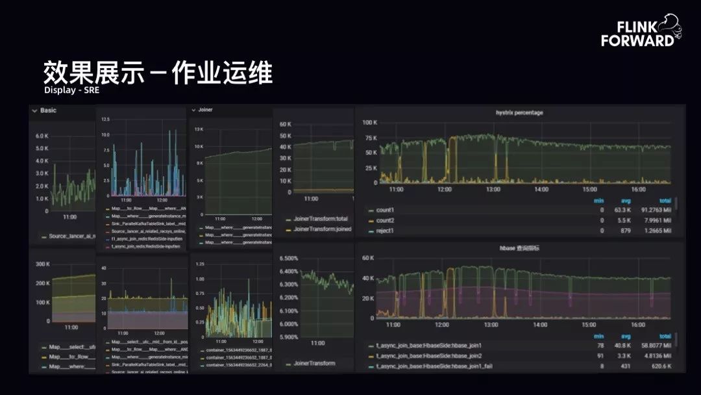The image size is (701, 395).
Task: Select the hbase_join1 legend entry
Action: (x=429, y=346)
